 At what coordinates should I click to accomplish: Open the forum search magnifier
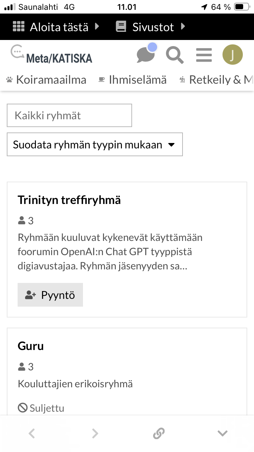[x=174, y=55]
